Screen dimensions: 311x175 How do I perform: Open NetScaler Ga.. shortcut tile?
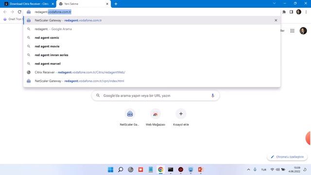[130, 118]
